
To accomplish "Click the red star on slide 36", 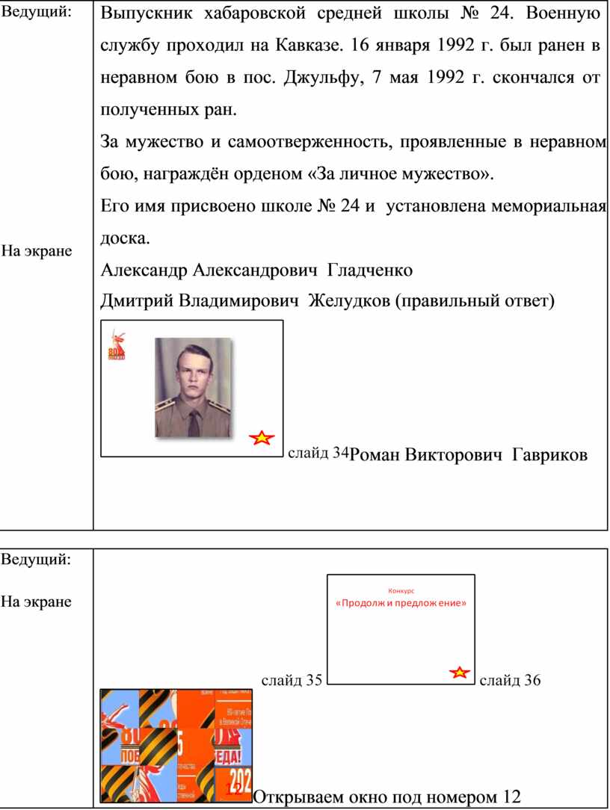I will point(460,673).
